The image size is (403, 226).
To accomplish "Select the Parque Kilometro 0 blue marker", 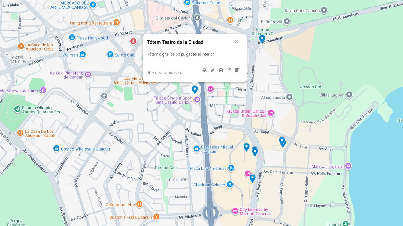I will (x=262, y=39).
